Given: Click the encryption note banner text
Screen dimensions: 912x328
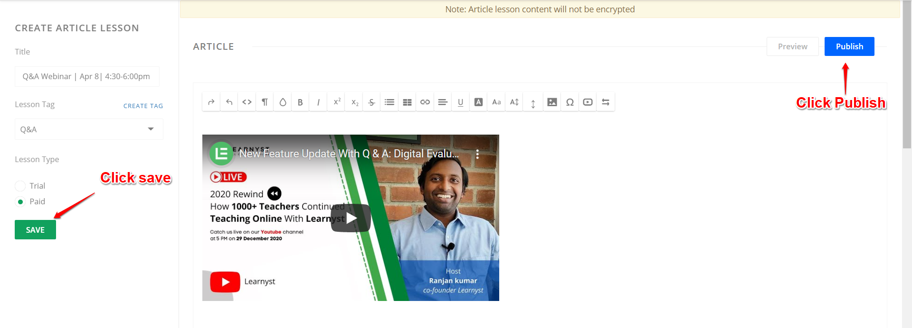Looking at the screenshot, I should [x=540, y=9].
